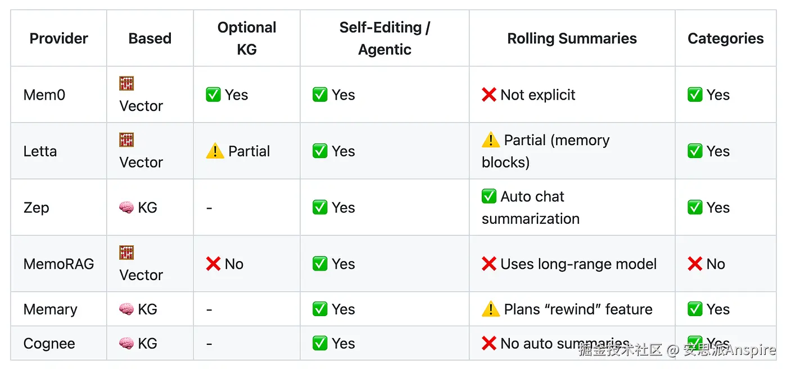The height and width of the screenshot is (369, 787).
Task: Click the green check beside "Auto chat summarization"
Action: 489,196
